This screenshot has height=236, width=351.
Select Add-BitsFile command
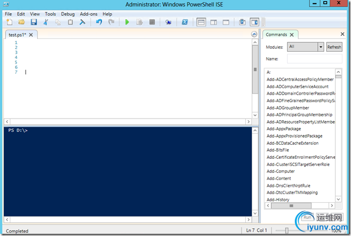pos(277,150)
